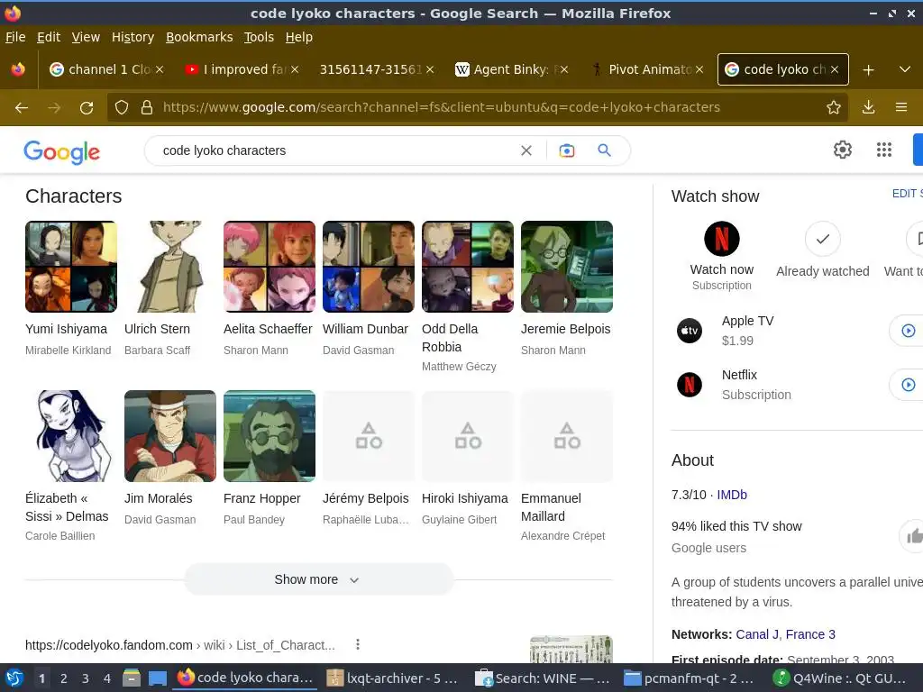Open the pcmanfm-qt taskbar window
The image size is (923, 692).
(690, 678)
